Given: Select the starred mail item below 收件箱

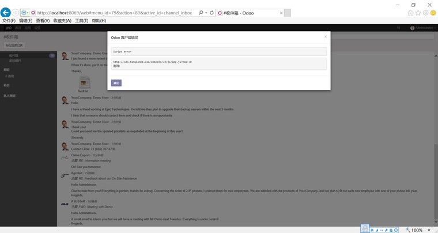Looking at the screenshot, I should click(x=15, y=61).
